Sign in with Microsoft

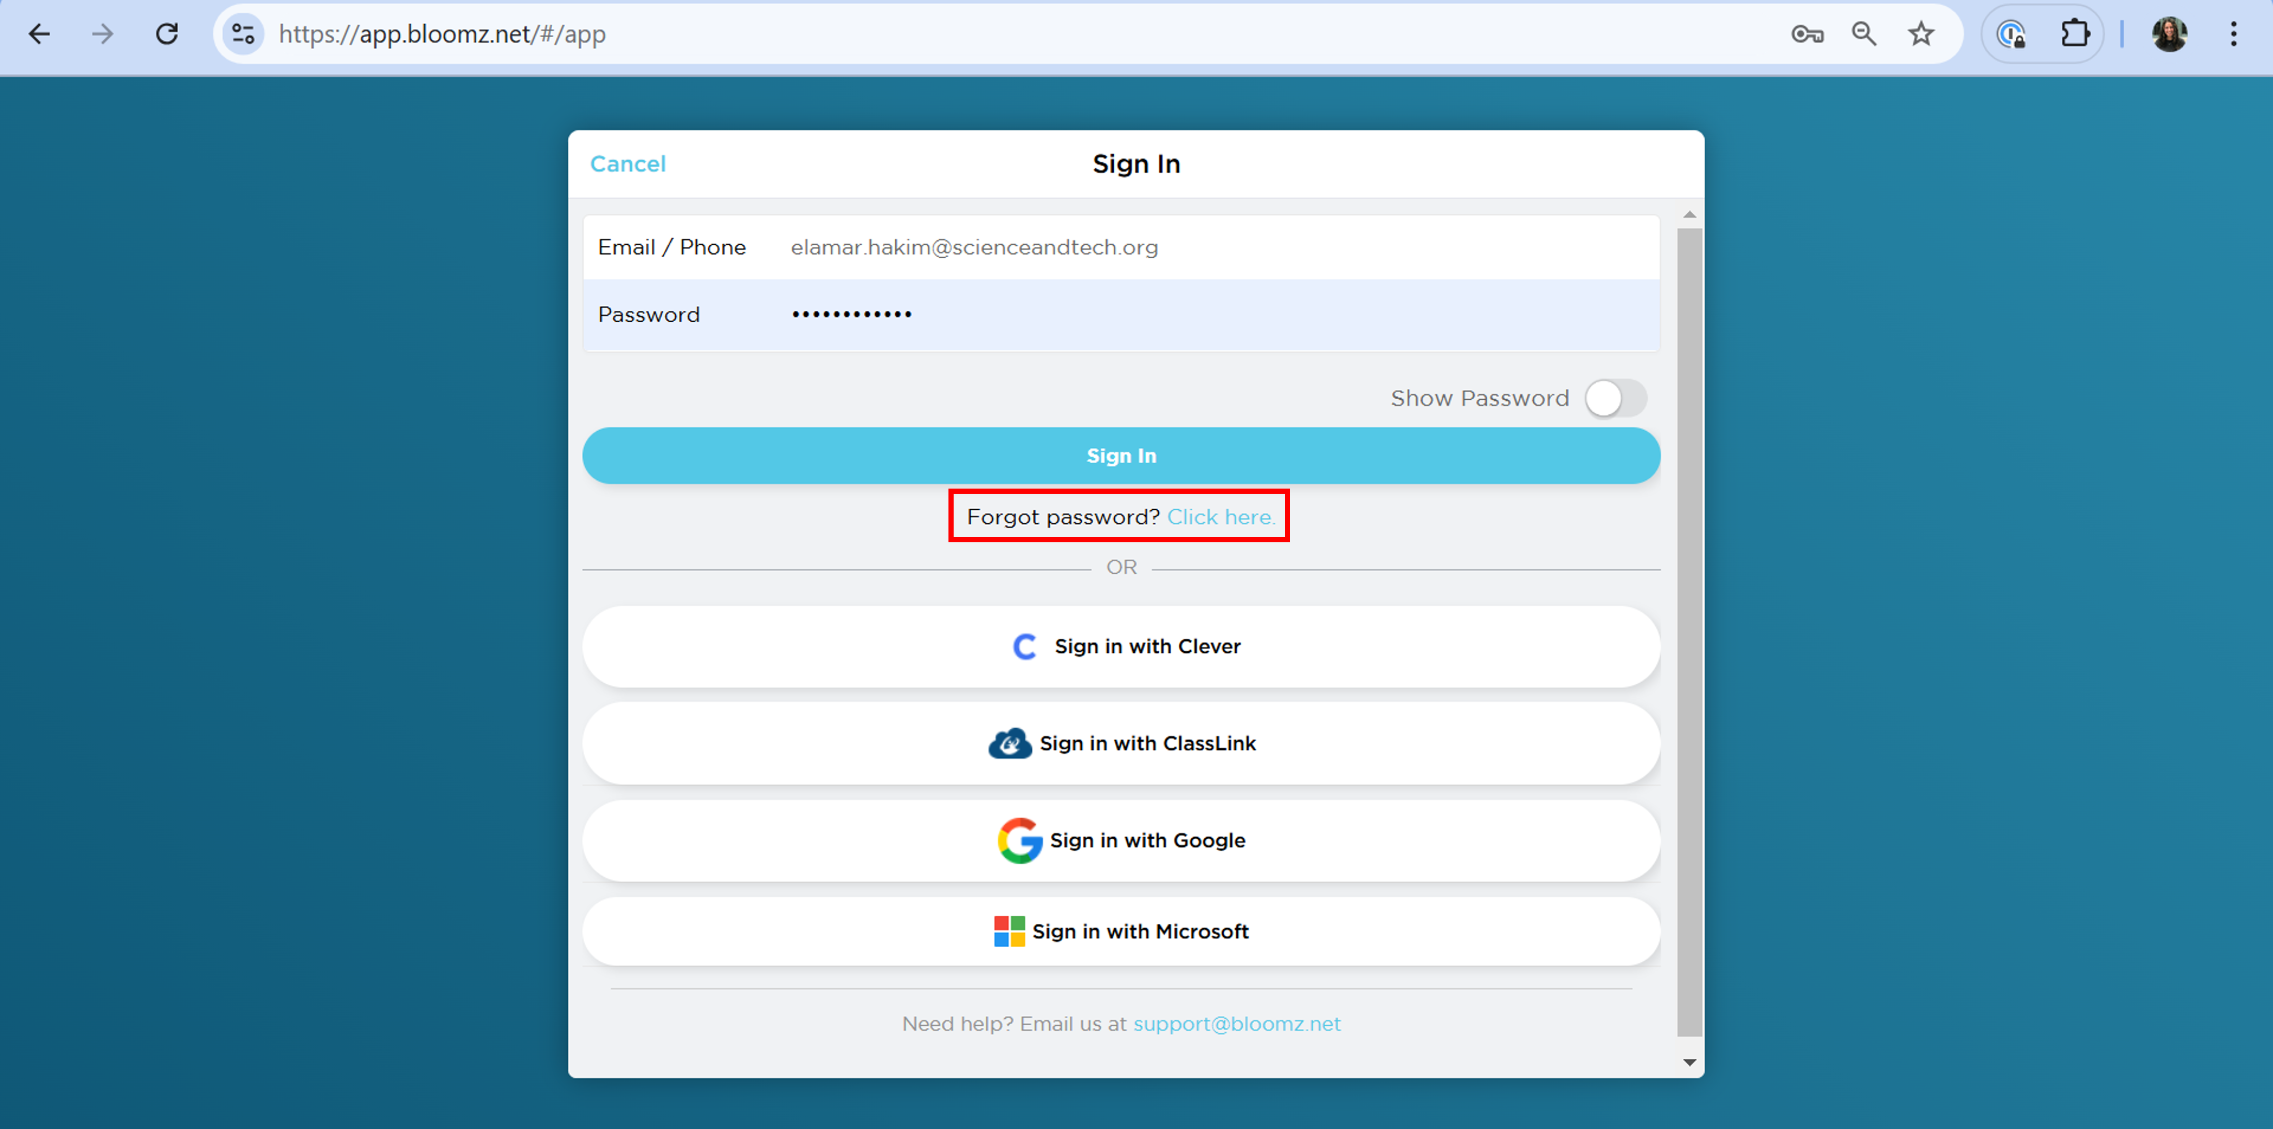[x=1120, y=931]
